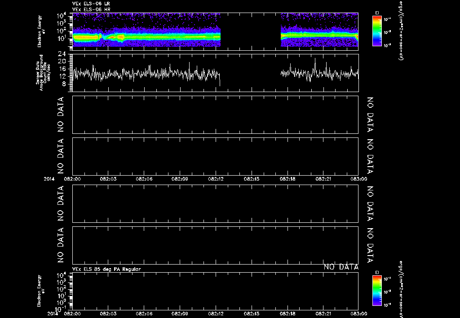Screen dimensions: 460x318
Task: Select the "VEx ELS 85 deg PA Regular" title
Action: 106,269
